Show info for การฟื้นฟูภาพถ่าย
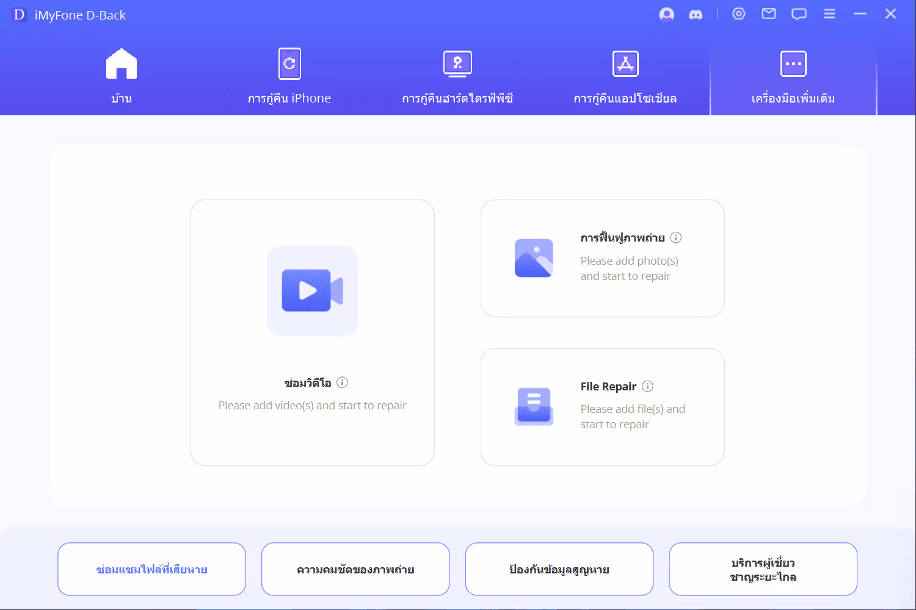The width and height of the screenshot is (916, 610). pyautogui.click(x=676, y=237)
